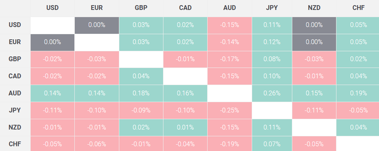Select the GBP row label
Screen dimensions: 379x151
15,59
